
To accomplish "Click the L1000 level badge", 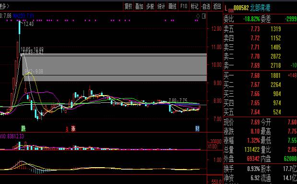I will [229, 9].
